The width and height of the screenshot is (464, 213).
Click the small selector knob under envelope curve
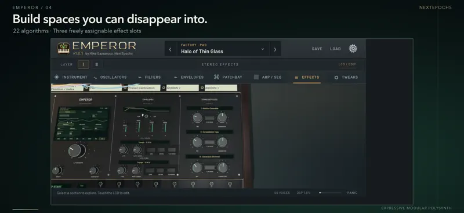pos(146,116)
